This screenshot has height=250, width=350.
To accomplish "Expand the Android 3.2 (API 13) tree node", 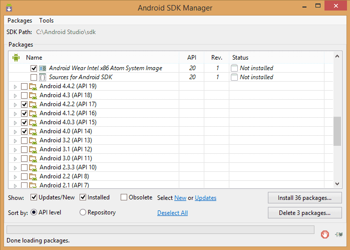I will (x=15, y=141).
